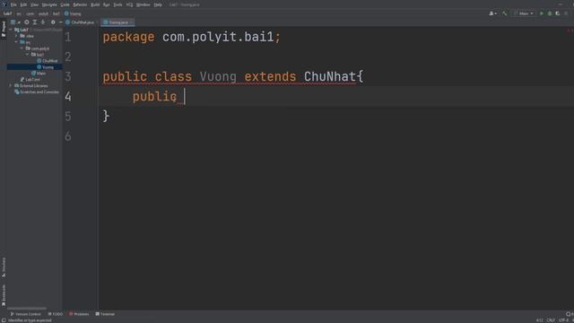
Task: Open the VCS menu
Action: click(x=129, y=4)
